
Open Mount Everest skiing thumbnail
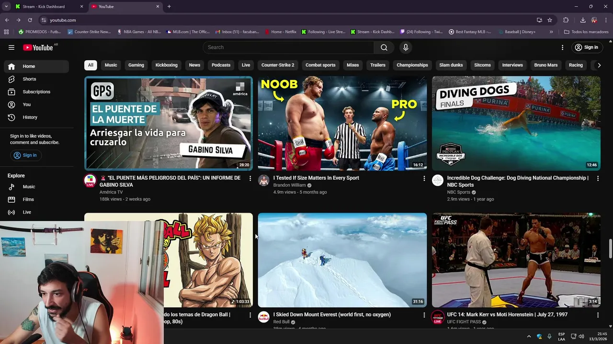342,260
